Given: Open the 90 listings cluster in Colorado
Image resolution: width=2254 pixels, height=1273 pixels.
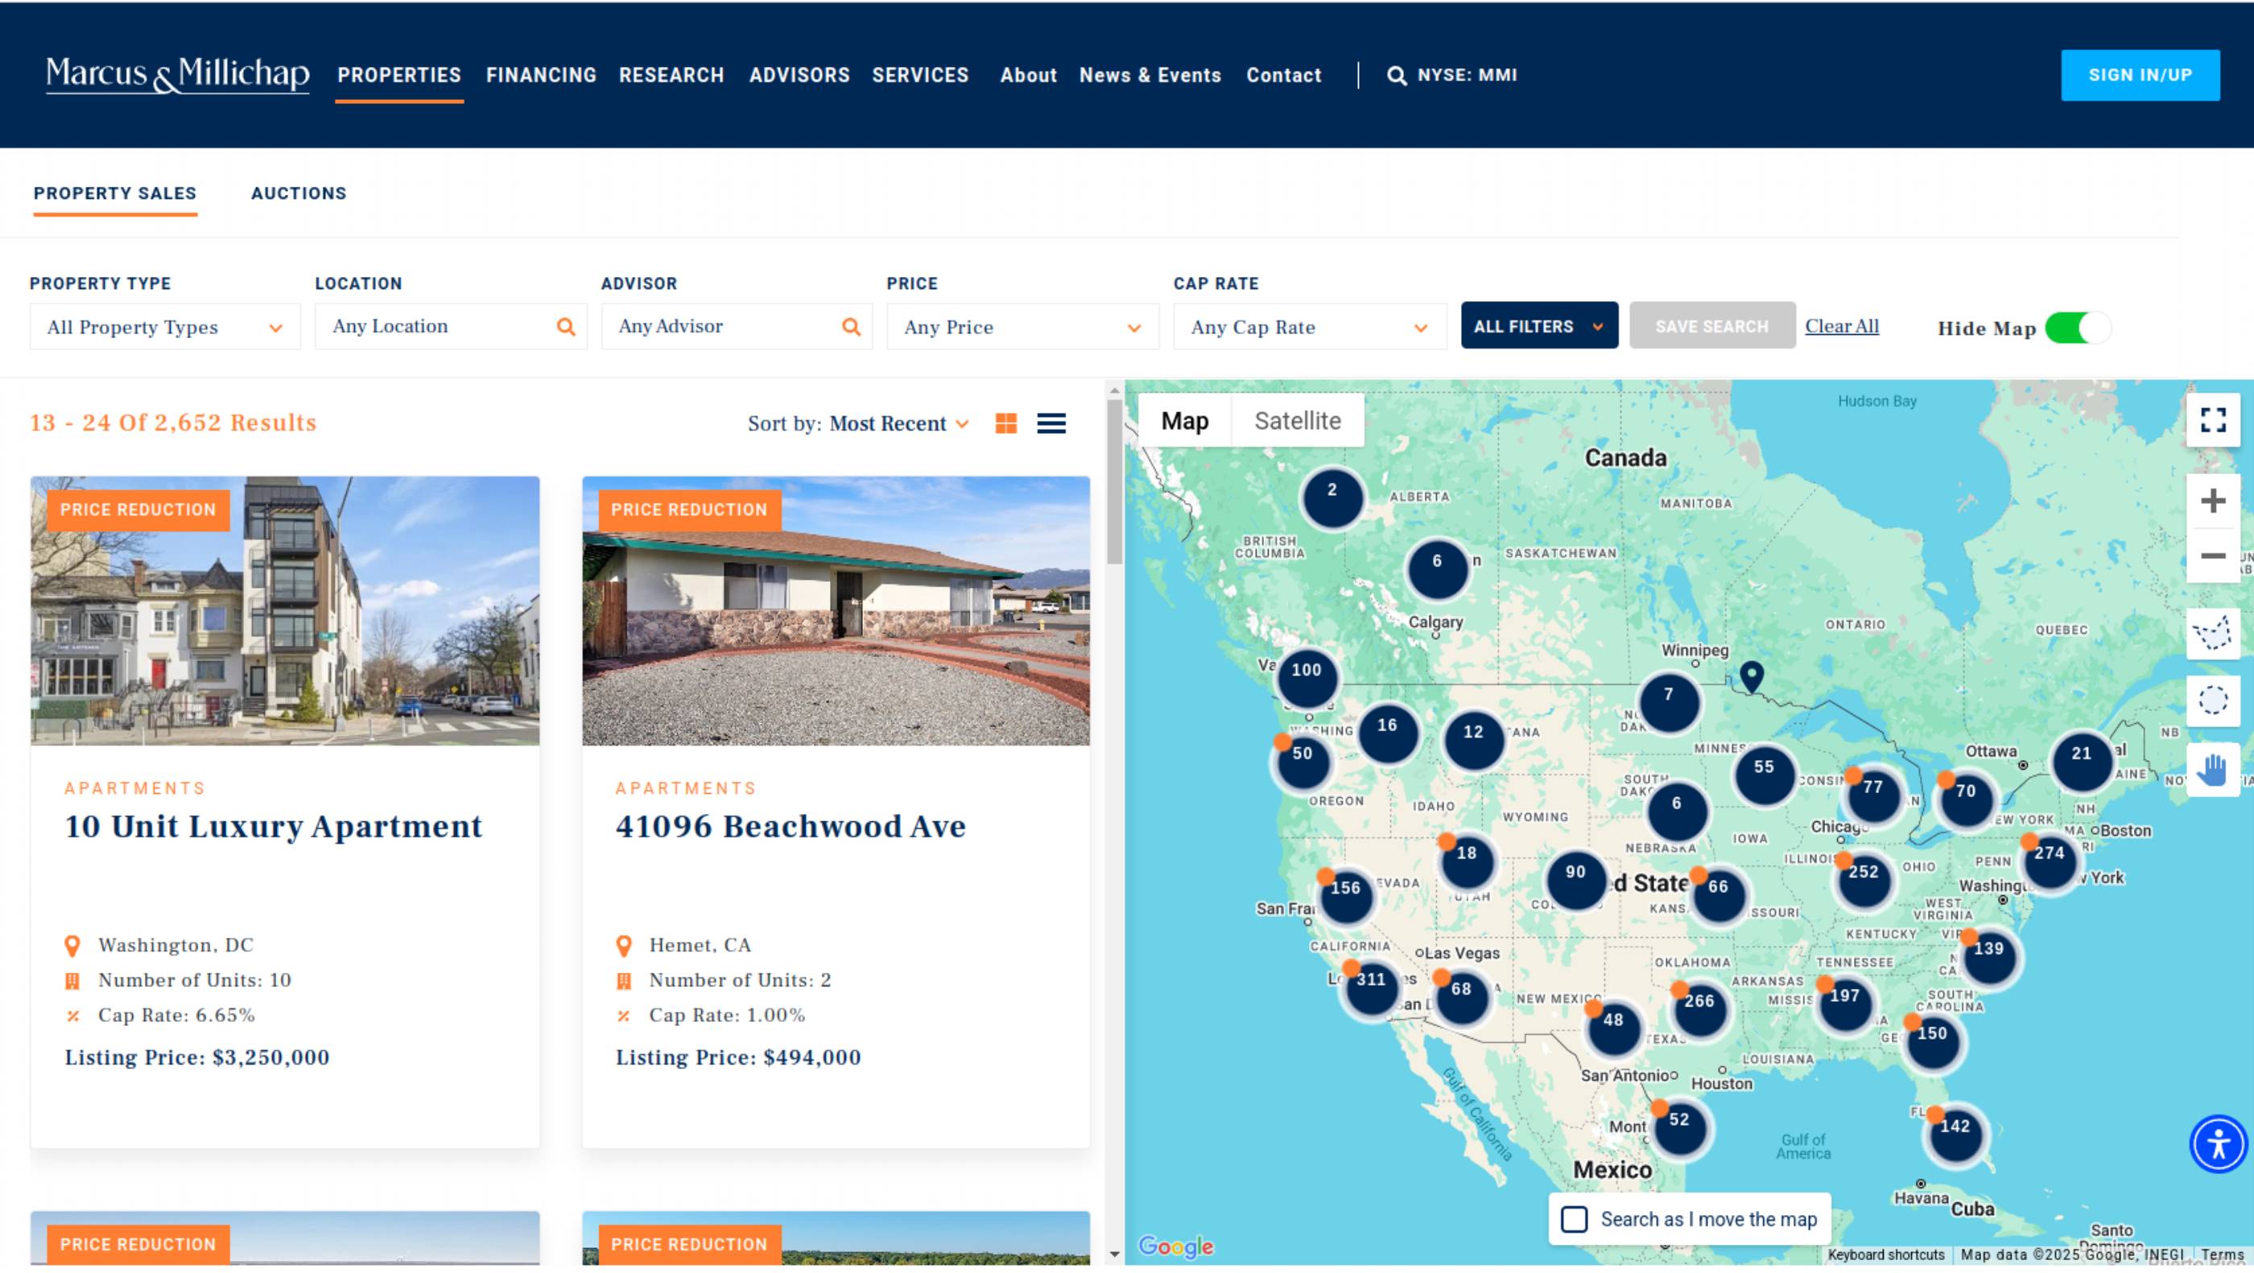Looking at the screenshot, I should pos(1575,879).
